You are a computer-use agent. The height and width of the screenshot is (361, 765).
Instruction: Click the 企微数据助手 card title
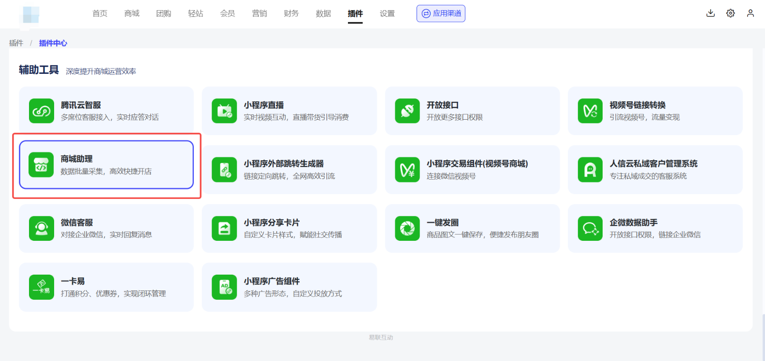point(633,222)
